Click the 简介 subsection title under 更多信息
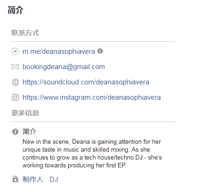The image size is (215, 192). click(29, 132)
